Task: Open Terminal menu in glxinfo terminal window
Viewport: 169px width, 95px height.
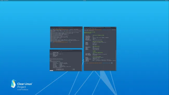Action: click(60, 28)
